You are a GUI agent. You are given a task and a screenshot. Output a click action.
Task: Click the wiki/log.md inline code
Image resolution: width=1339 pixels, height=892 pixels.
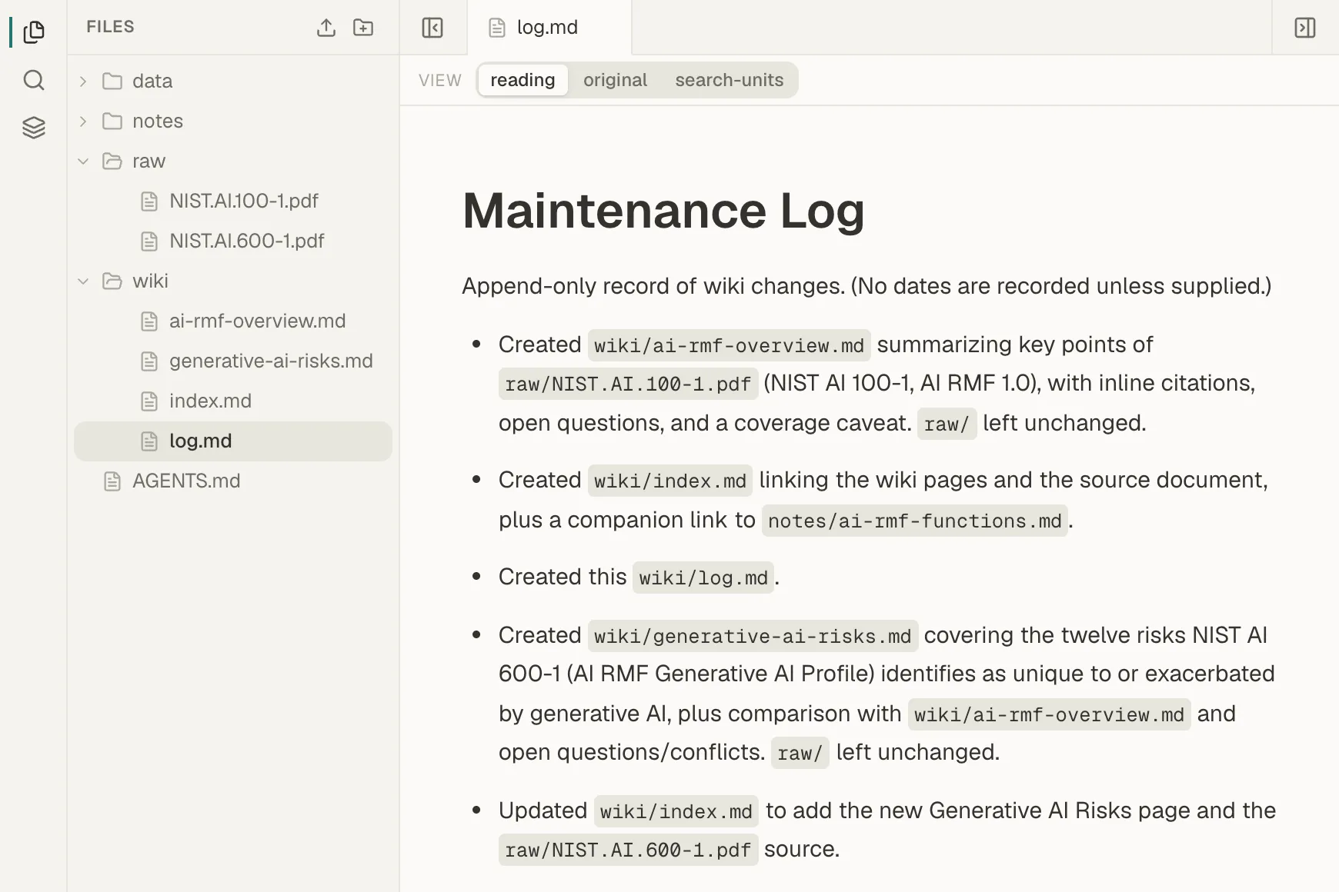[703, 577]
